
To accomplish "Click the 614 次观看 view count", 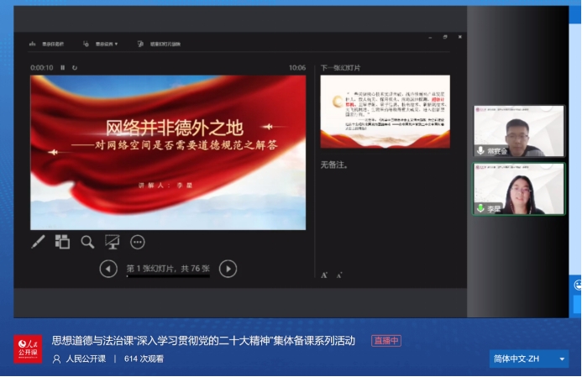I will 144,359.
